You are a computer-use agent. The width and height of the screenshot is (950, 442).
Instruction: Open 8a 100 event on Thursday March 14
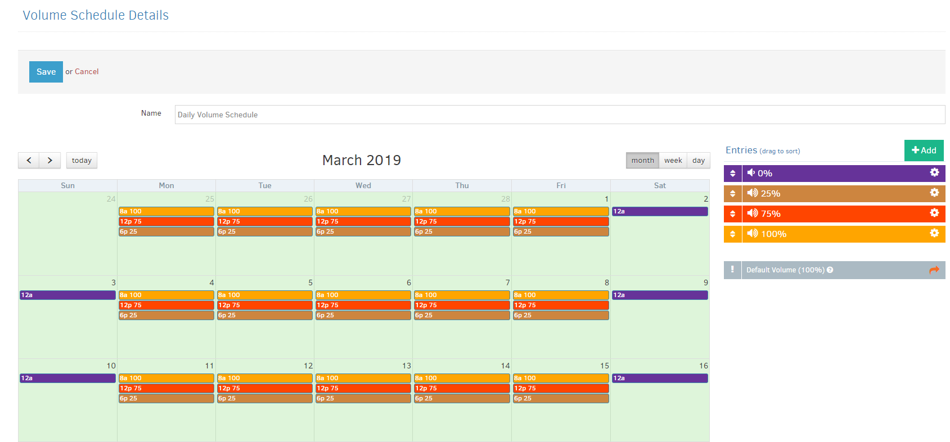[462, 379]
